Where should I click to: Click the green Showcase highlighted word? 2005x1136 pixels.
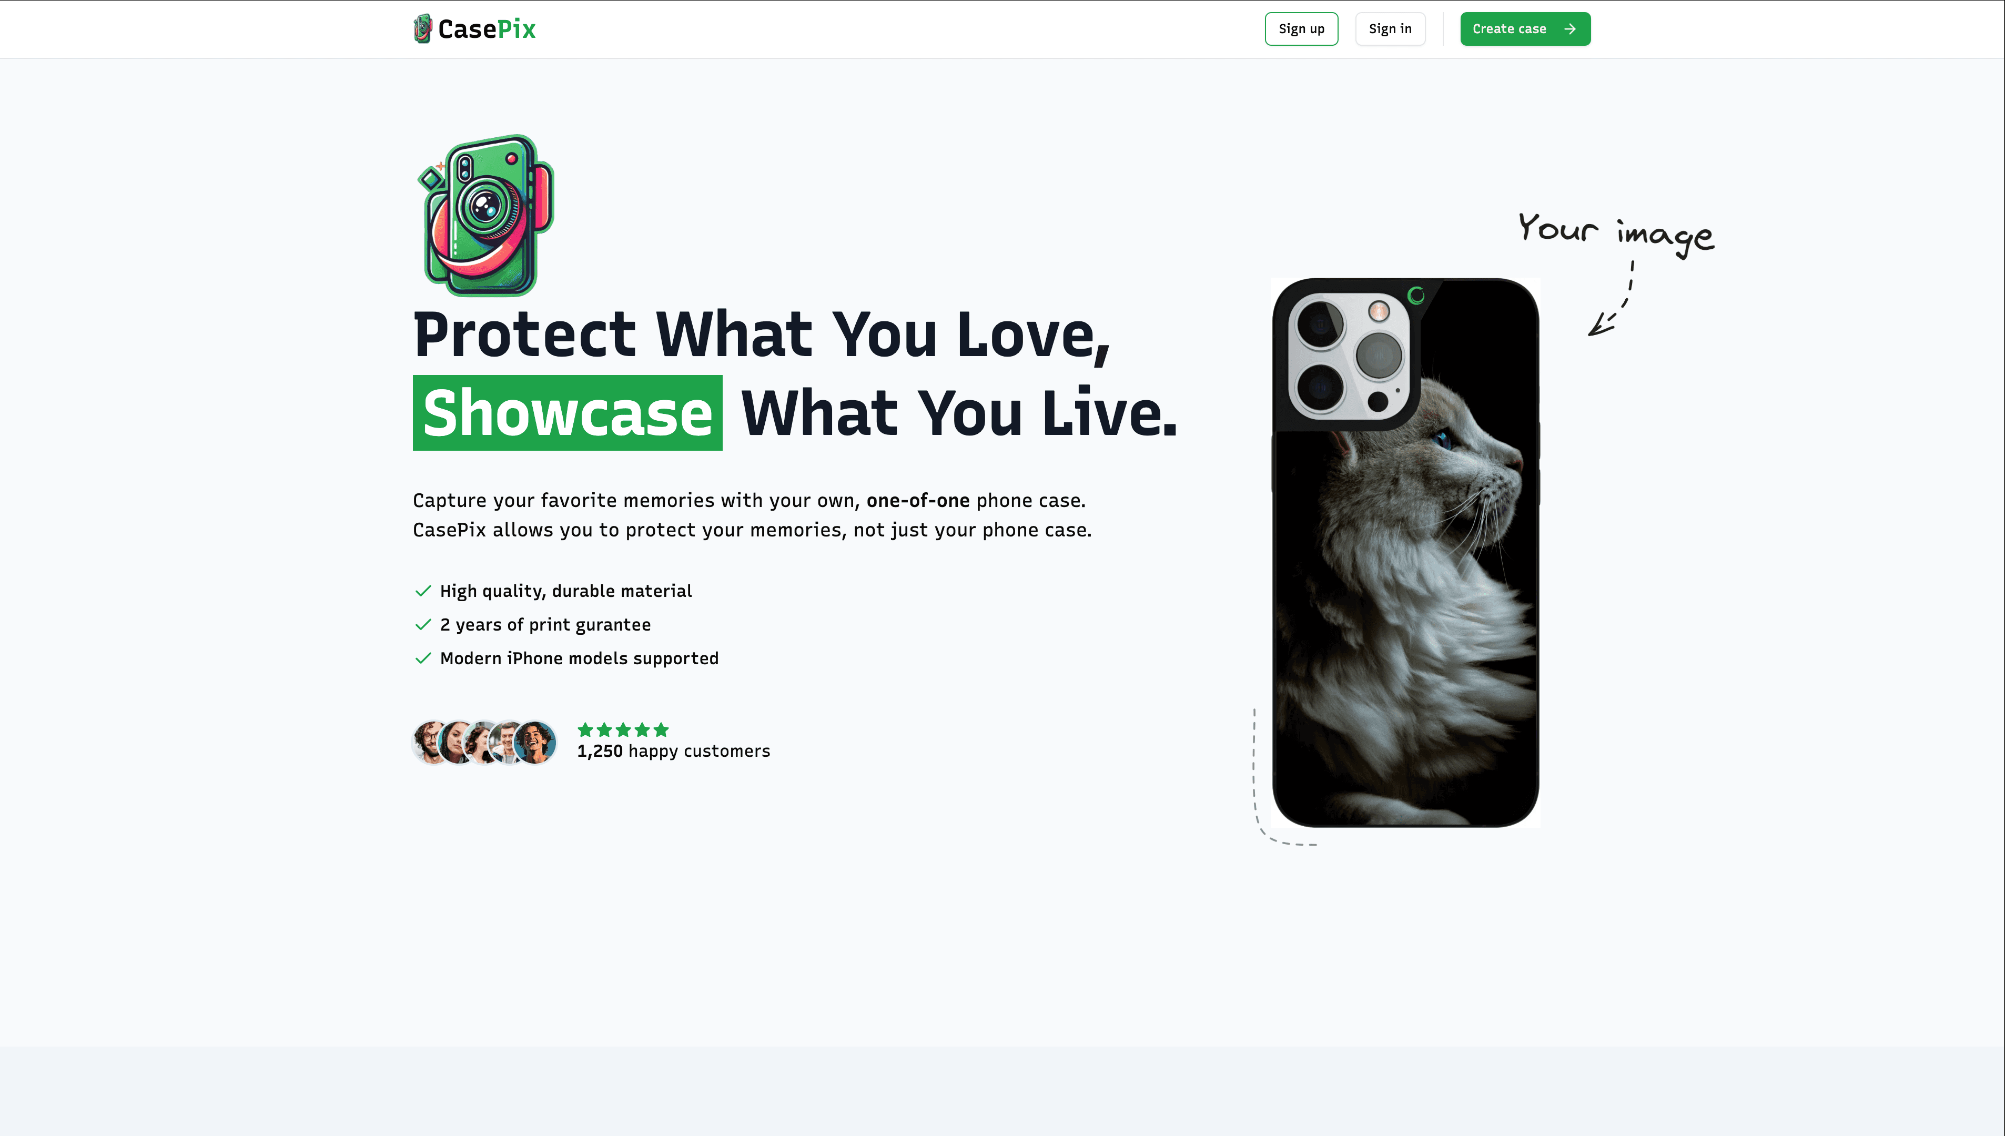click(567, 413)
